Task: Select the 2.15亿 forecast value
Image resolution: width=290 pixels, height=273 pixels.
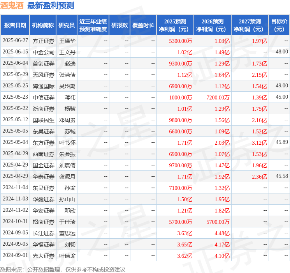Action: 260,75
